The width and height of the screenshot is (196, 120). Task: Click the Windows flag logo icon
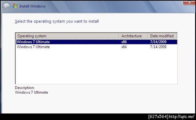[x=15, y=6]
